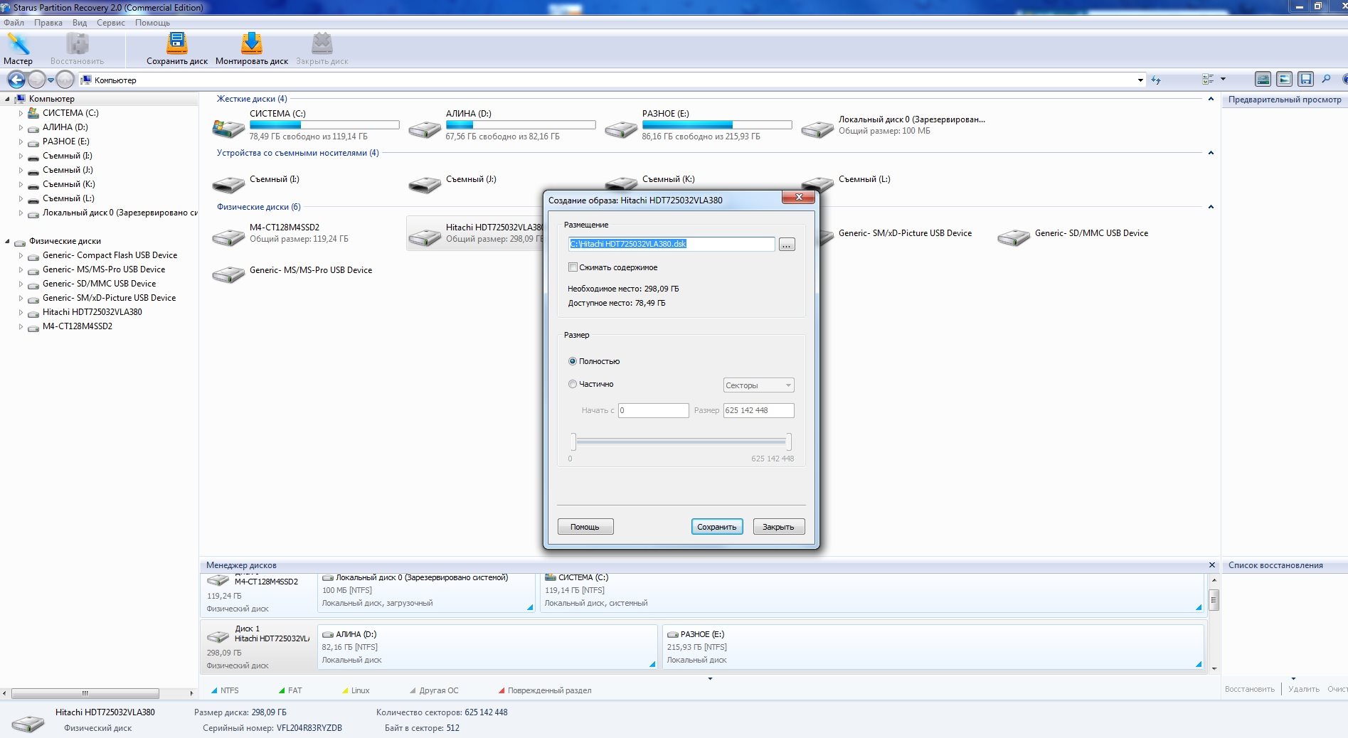Select the Полностью radio button
Screen dimensions: 1348x738
click(x=573, y=361)
